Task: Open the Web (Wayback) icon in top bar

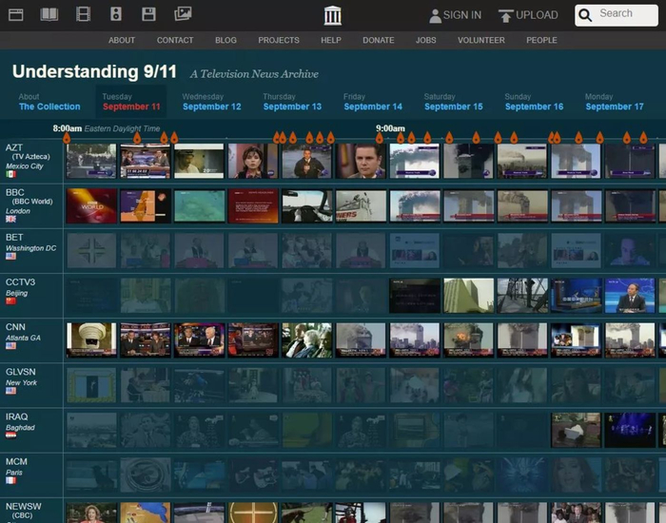Action: tap(15, 14)
